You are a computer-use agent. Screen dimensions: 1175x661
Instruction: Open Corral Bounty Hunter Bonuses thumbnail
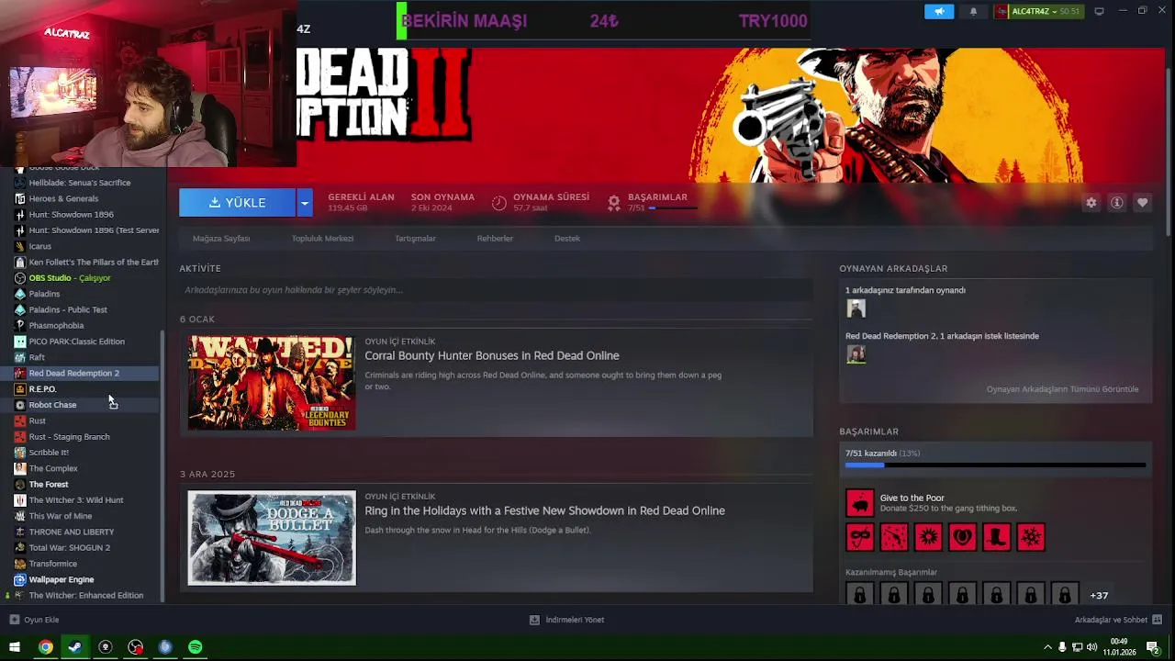click(272, 383)
